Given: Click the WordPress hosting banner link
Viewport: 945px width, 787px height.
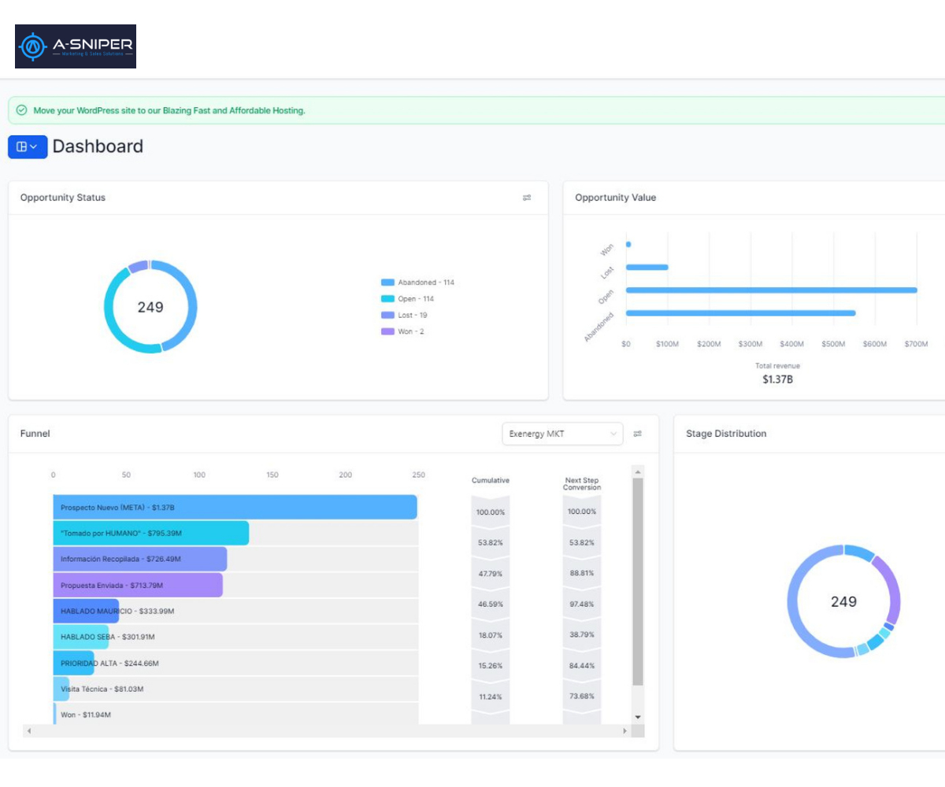Looking at the screenshot, I should click(x=169, y=111).
